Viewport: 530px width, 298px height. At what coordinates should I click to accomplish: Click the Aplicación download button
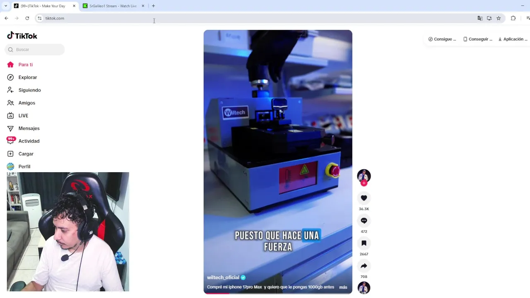(513, 39)
